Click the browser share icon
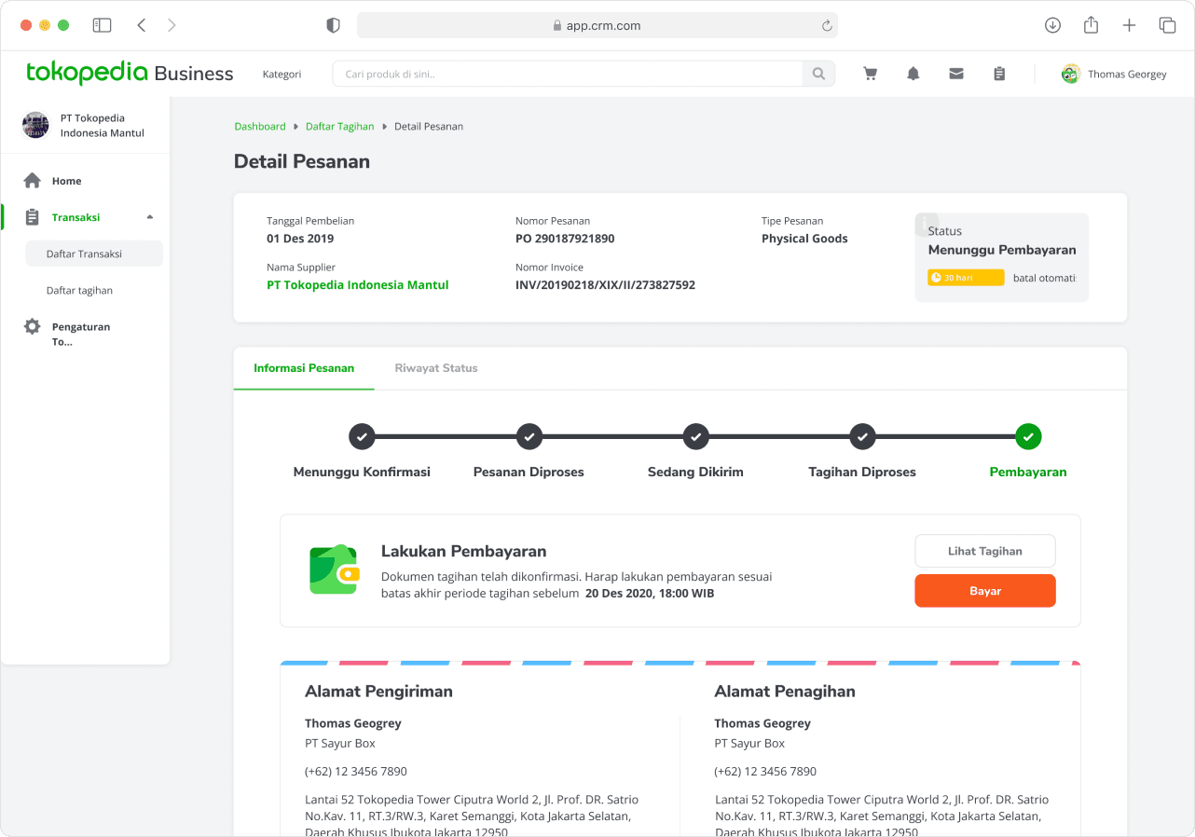The image size is (1195, 837). [1092, 25]
